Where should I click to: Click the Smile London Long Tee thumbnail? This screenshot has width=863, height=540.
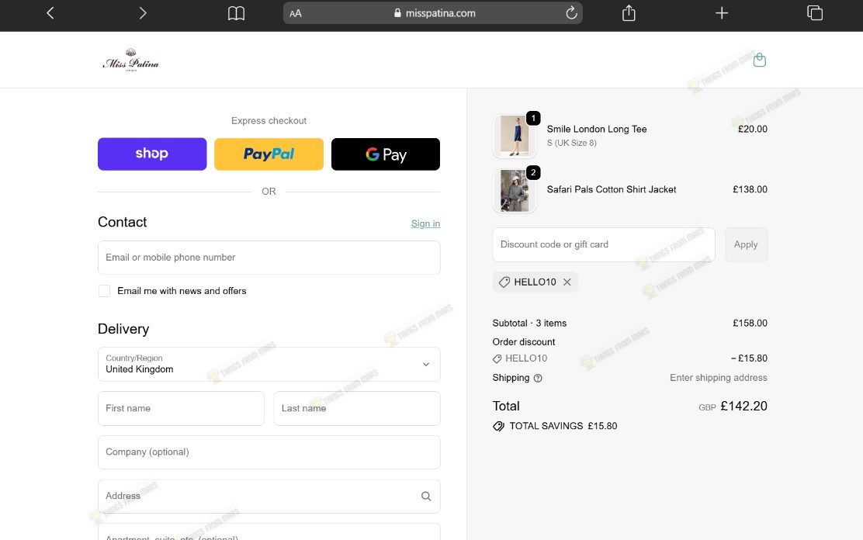coord(515,136)
